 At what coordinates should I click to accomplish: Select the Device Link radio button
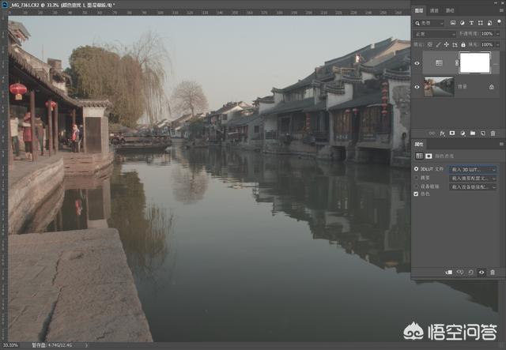(x=417, y=186)
